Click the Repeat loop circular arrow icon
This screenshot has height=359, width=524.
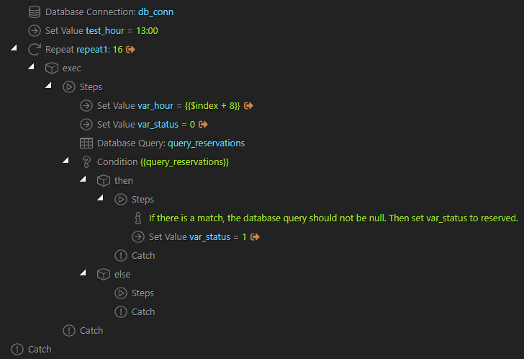(x=34, y=50)
